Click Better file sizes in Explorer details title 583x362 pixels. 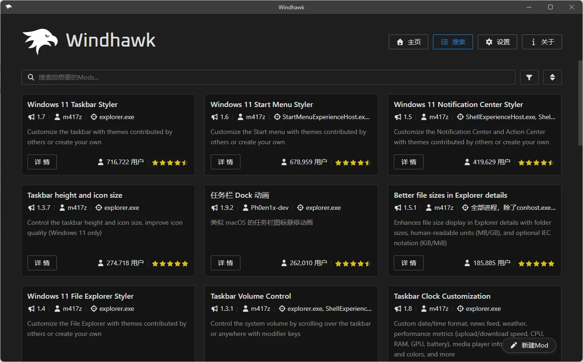450,195
